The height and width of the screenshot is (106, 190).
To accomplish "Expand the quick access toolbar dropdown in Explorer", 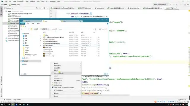I will click(x=25, y=26).
